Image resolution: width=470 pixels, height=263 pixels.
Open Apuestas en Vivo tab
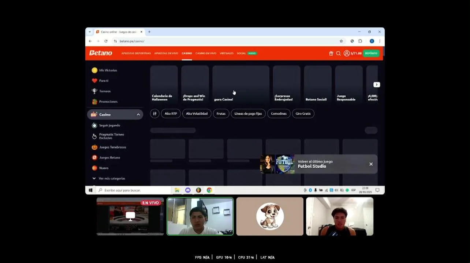coord(166,53)
